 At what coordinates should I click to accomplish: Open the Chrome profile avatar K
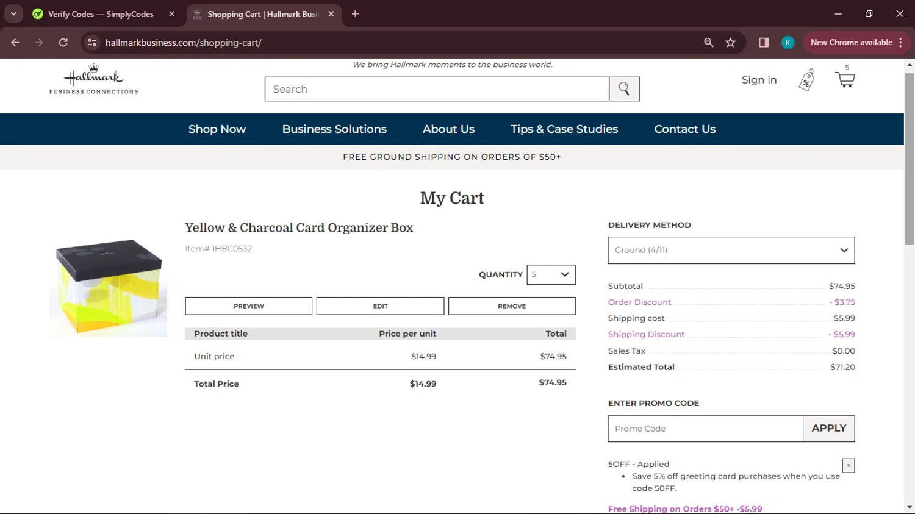tap(788, 43)
